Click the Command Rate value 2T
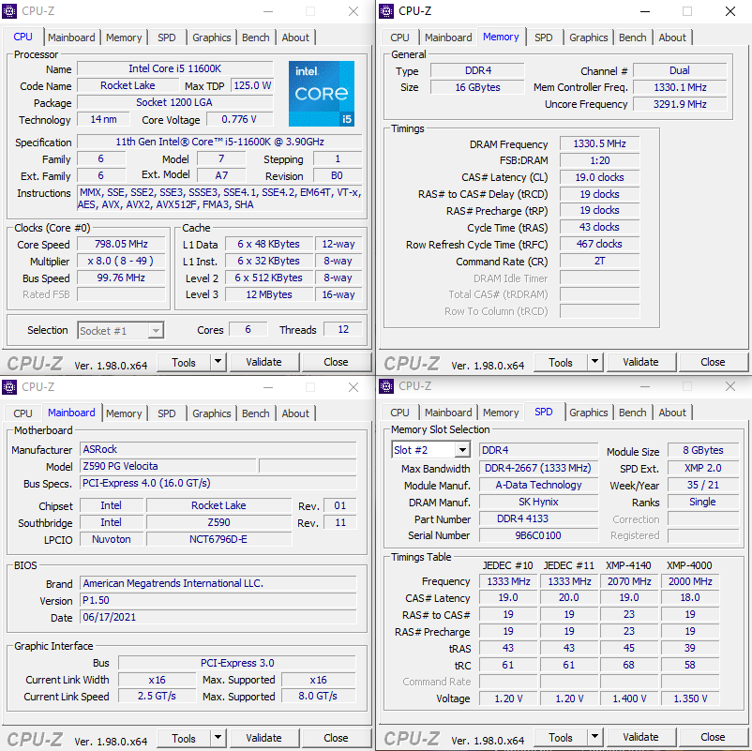The image size is (752, 751). coord(599,261)
